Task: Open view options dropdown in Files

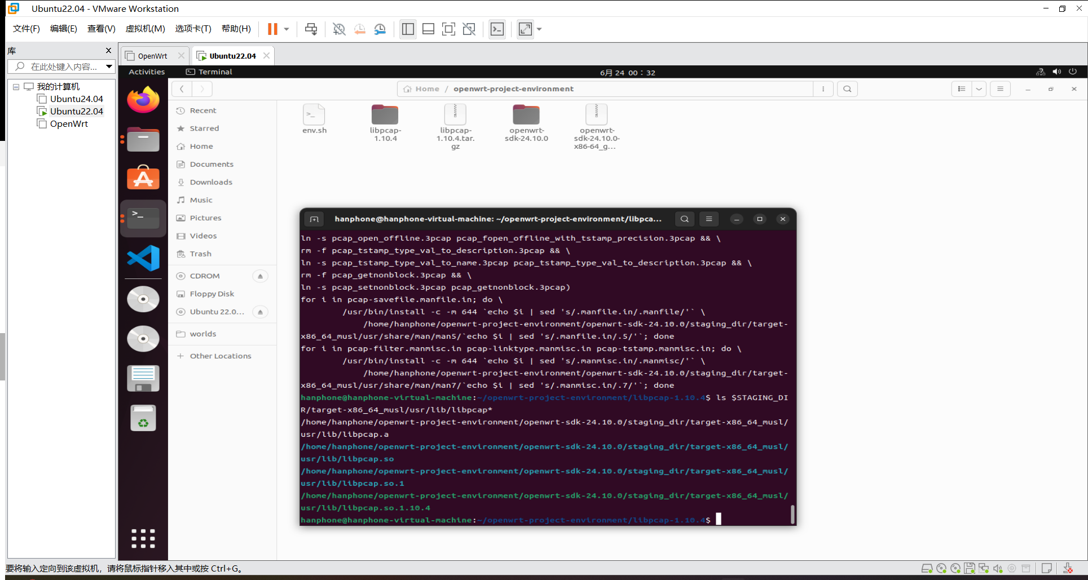Action: click(979, 89)
